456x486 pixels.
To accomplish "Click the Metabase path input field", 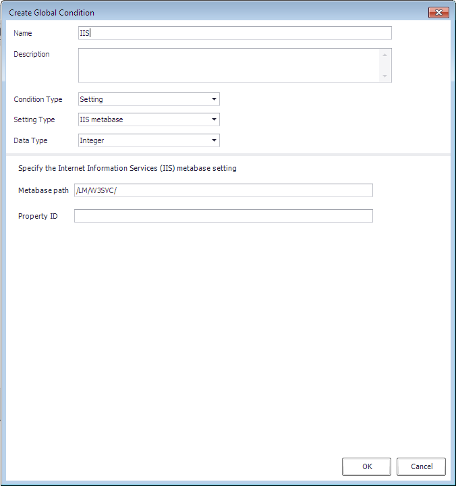I will pyautogui.click(x=223, y=190).
